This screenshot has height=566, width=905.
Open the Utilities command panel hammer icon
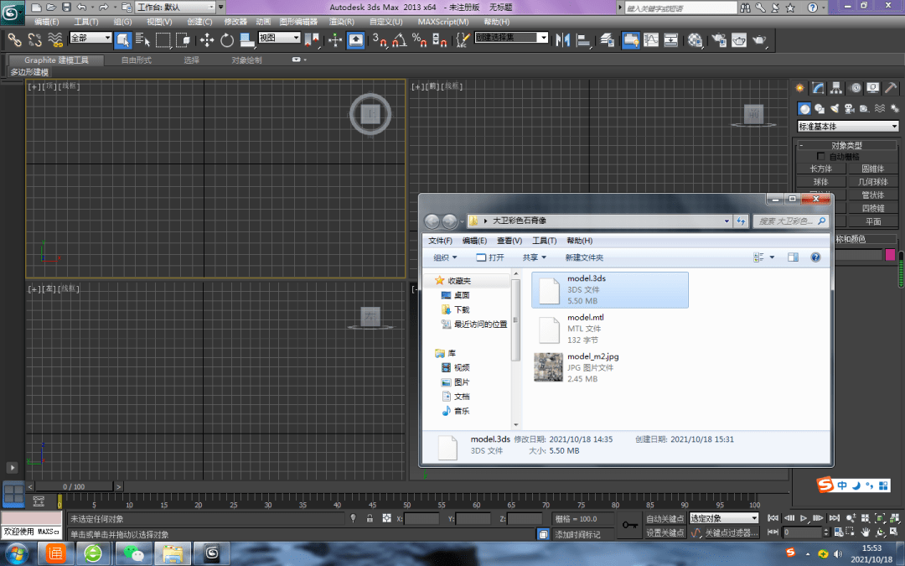point(891,88)
